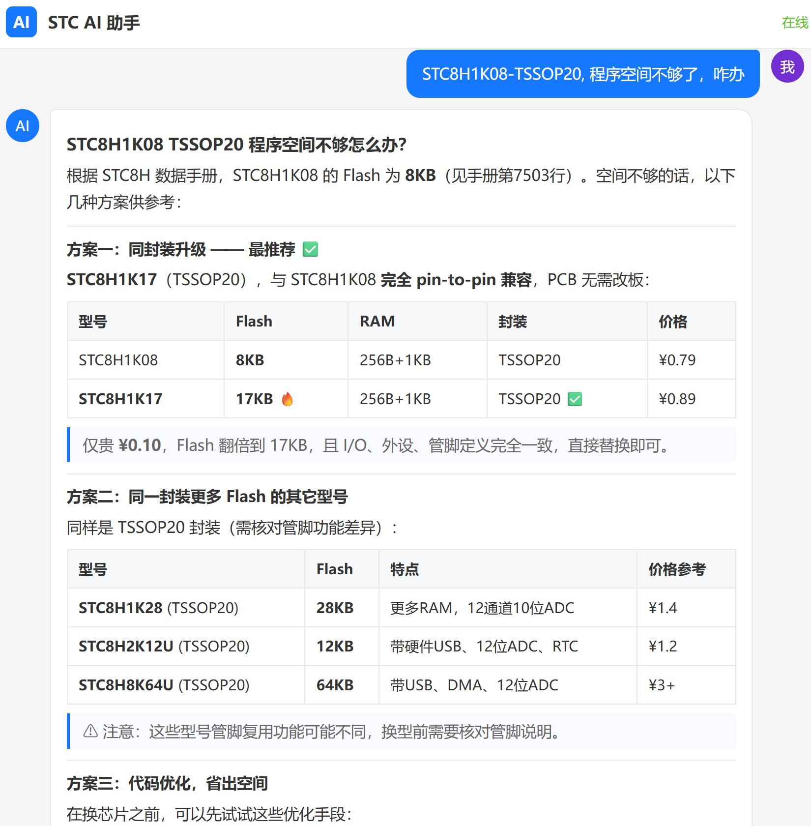Click the user message bubble about STC8H1K08-TSSOP20
The height and width of the screenshot is (826, 811).
(583, 74)
